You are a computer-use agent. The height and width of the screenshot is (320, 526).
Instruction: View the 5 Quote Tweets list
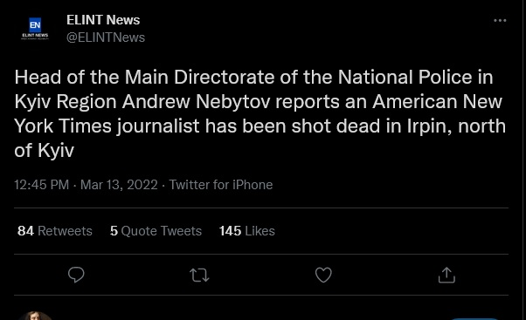pos(156,231)
